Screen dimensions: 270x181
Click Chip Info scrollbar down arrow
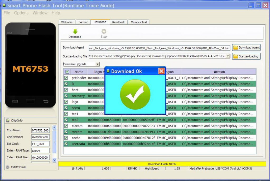pos(54,160)
